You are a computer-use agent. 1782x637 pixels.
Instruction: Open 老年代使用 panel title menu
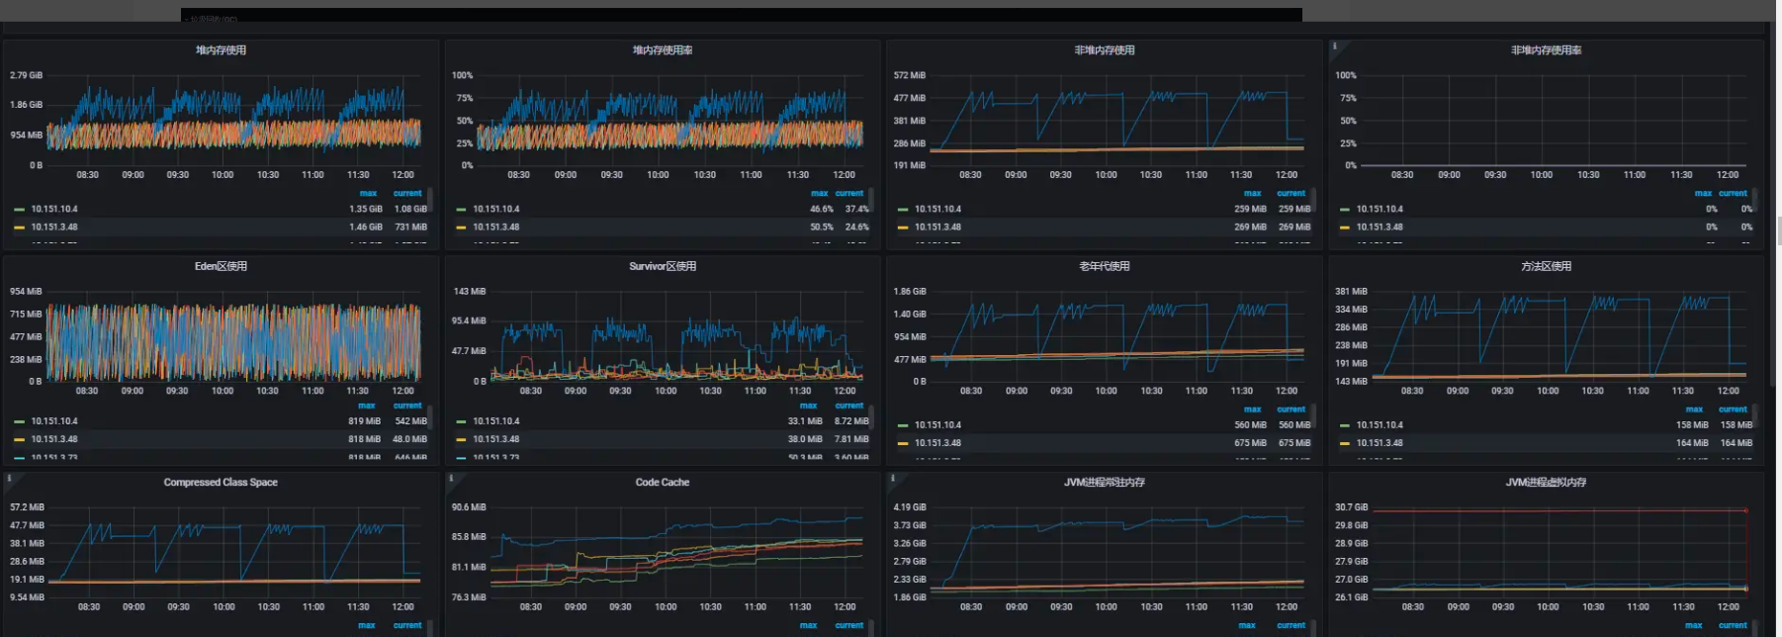point(1105,266)
